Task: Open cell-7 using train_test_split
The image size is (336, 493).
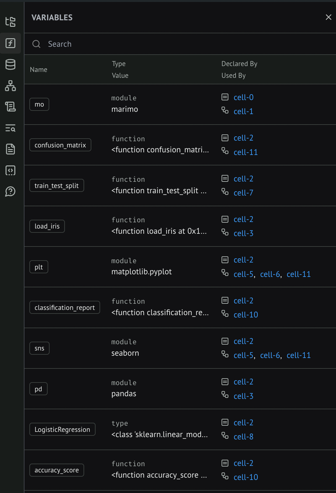Action: point(244,193)
